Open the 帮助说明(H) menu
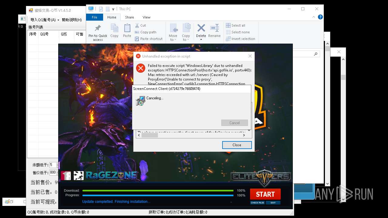 pyautogui.click(x=72, y=20)
